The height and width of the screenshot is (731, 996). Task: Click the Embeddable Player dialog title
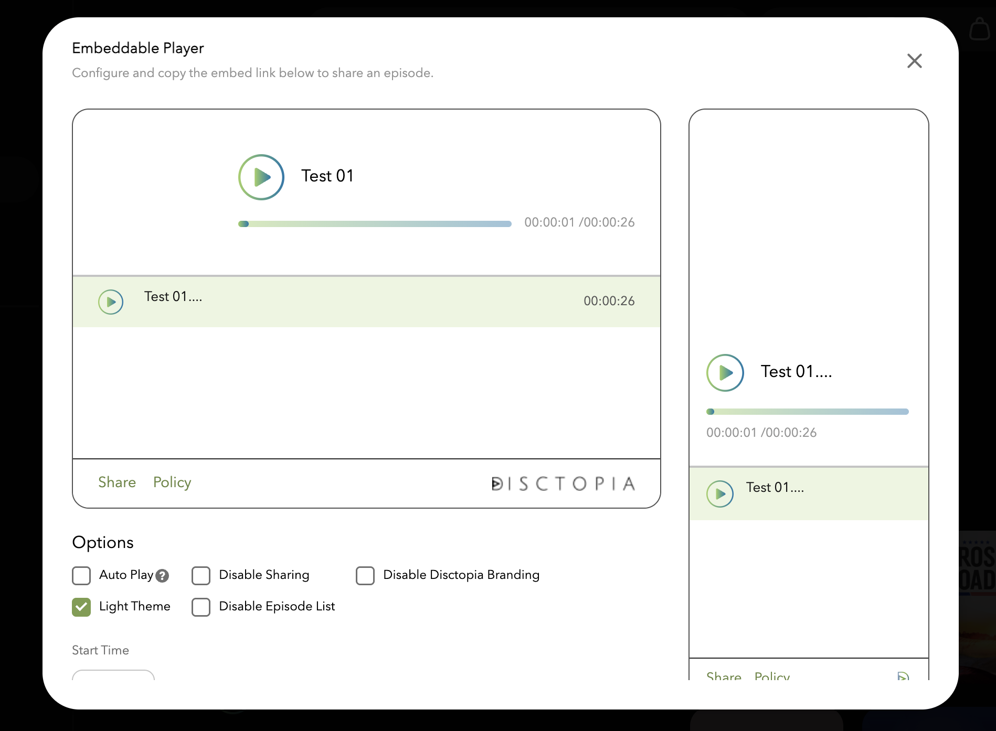click(x=138, y=48)
